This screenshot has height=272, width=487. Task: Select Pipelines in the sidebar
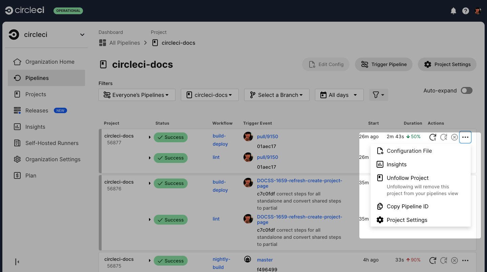(x=46, y=78)
